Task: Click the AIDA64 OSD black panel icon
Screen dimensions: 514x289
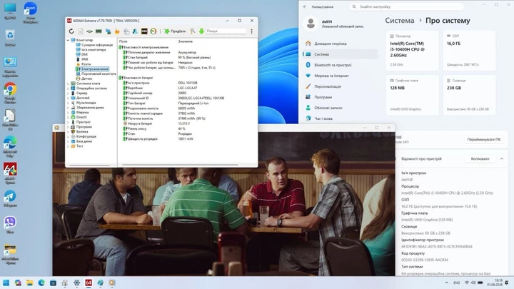Action: tap(144, 31)
